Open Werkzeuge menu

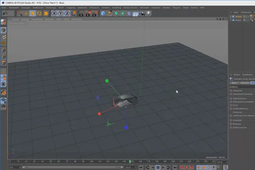pos(51,8)
